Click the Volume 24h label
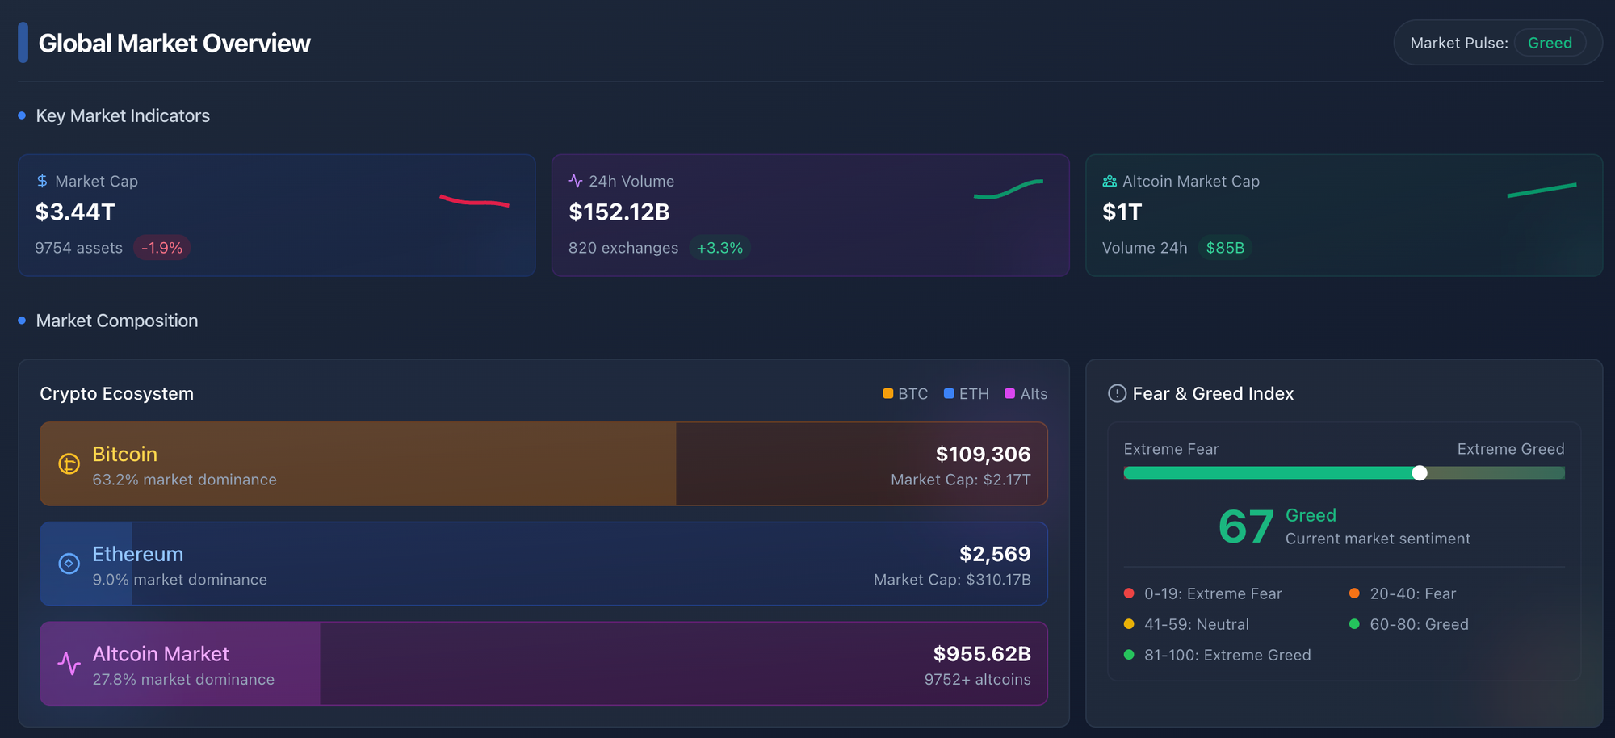Image resolution: width=1615 pixels, height=738 pixels. click(1145, 248)
